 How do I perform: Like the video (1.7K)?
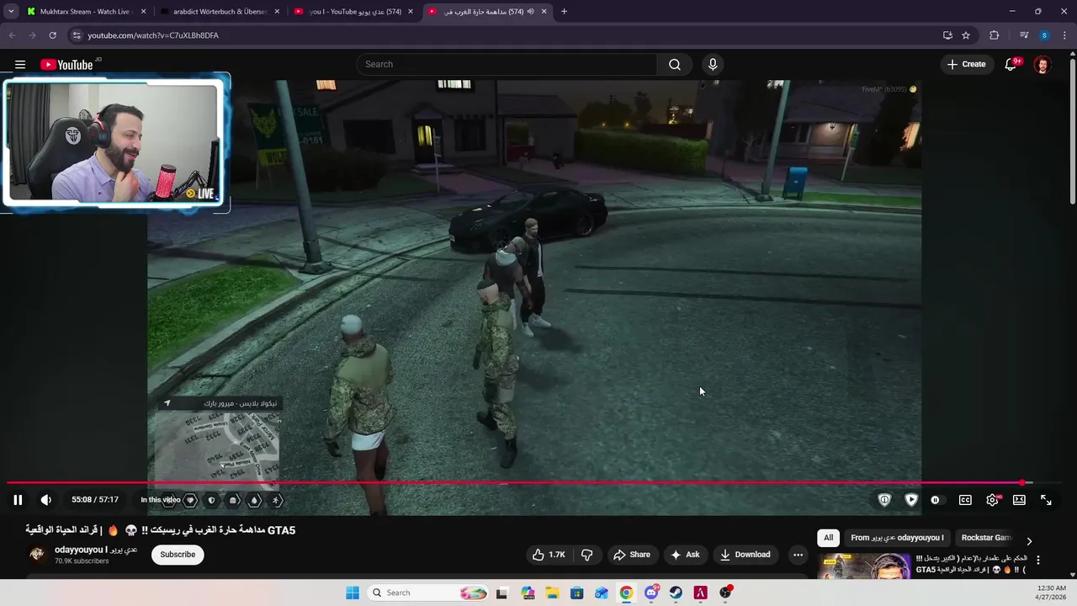coord(549,555)
